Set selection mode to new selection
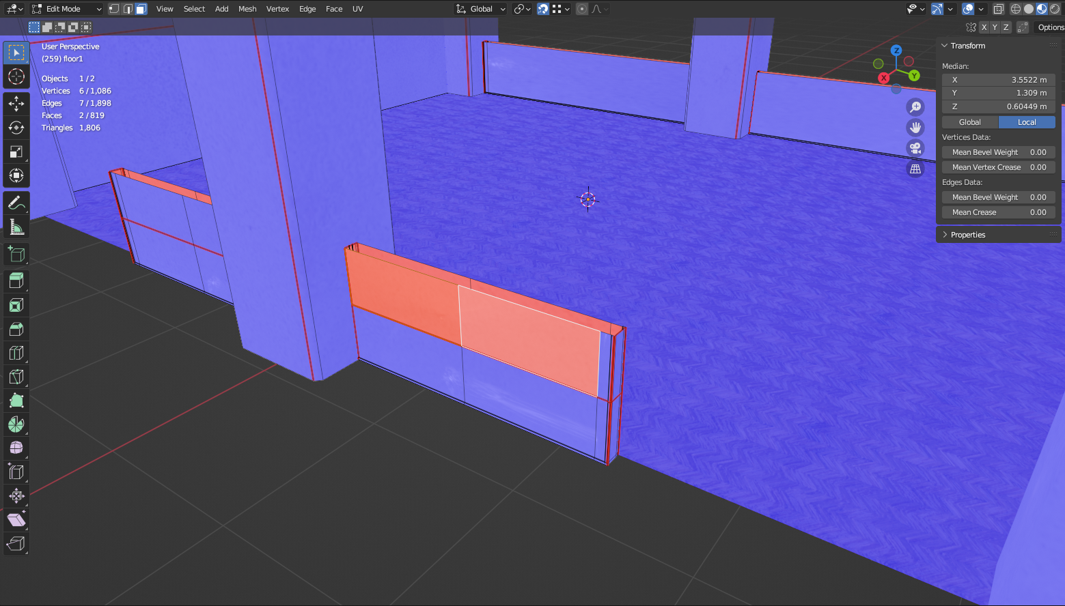This screenshot has width=1065, height=606. pyautogui.click(x=34, y=27)
